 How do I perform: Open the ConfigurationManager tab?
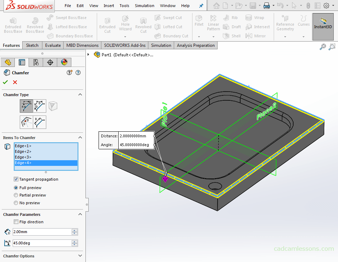[x=36, y=62]
